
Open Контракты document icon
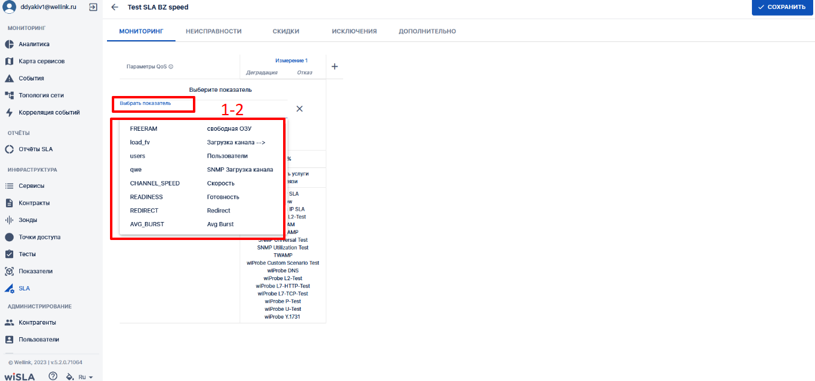click(x=9, y=203)
